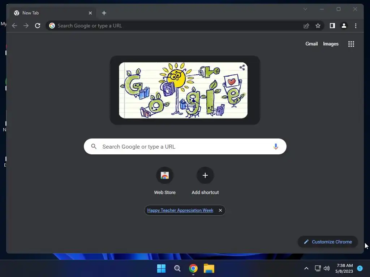Go to Gmail

(311, 44)
